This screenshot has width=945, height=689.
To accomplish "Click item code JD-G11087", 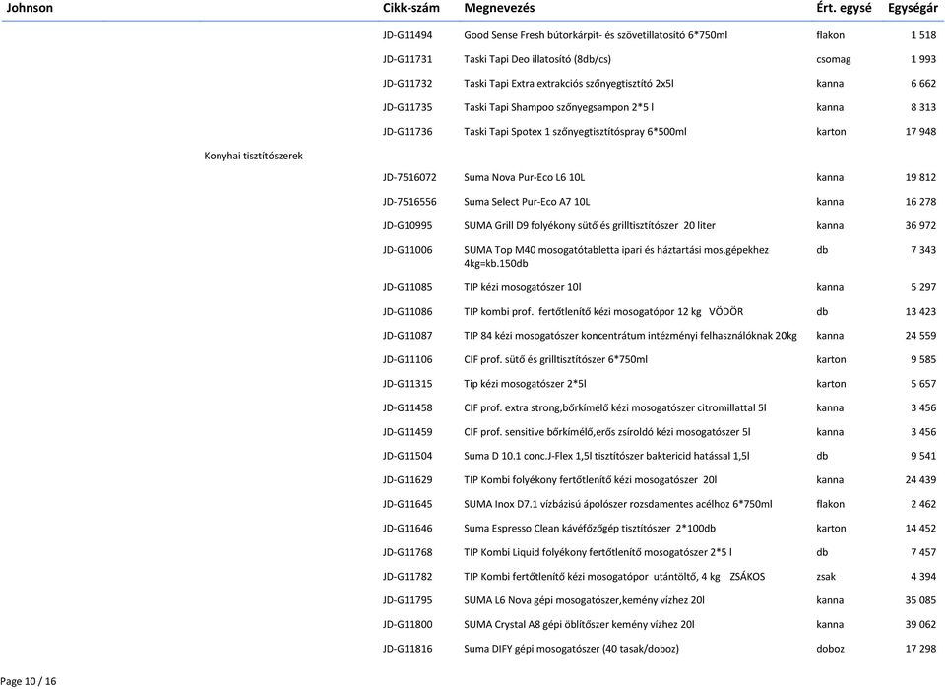I will tap(408, 336).
